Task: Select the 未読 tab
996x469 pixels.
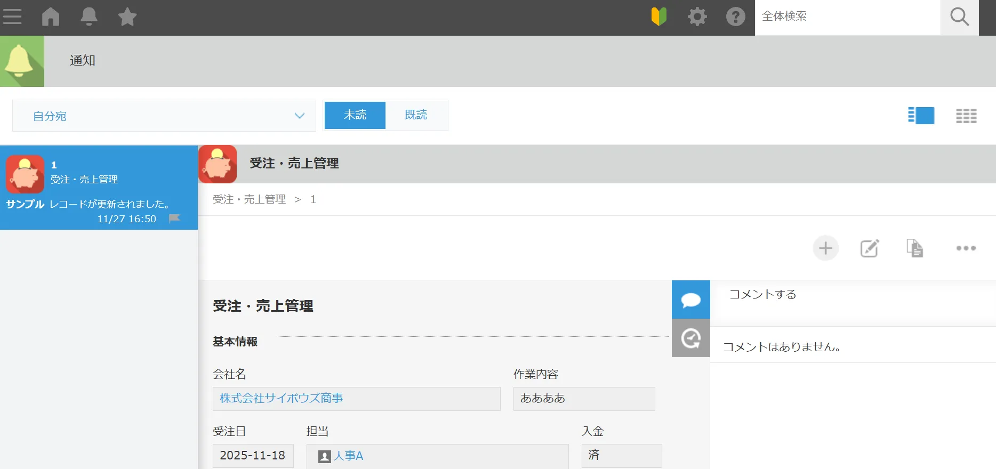Action: coord(355,115)
